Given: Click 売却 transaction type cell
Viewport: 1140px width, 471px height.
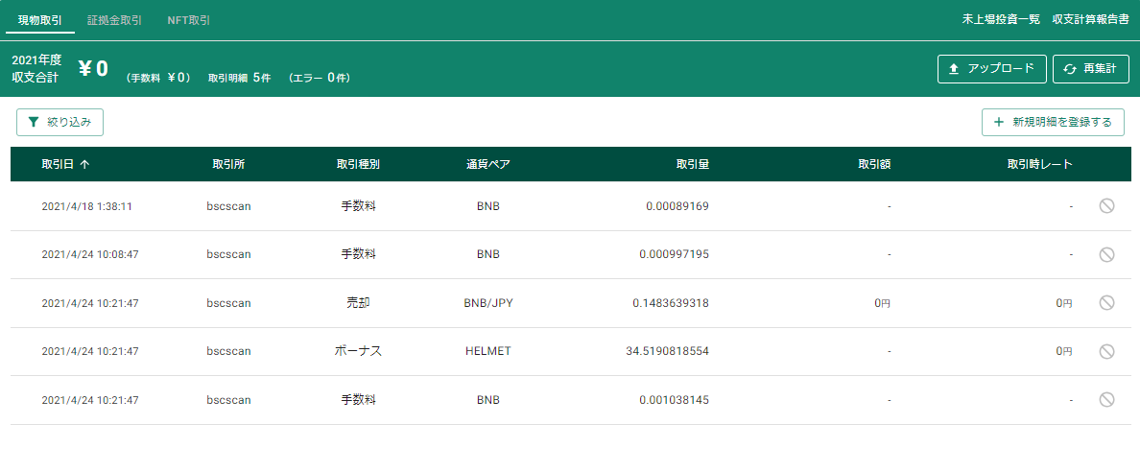Looking at the screenshot, I should pyautogui.click(x=358, y=303).
